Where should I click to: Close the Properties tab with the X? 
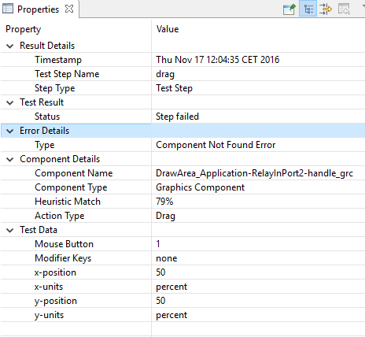pyautogui.click(x=69, y=9)
